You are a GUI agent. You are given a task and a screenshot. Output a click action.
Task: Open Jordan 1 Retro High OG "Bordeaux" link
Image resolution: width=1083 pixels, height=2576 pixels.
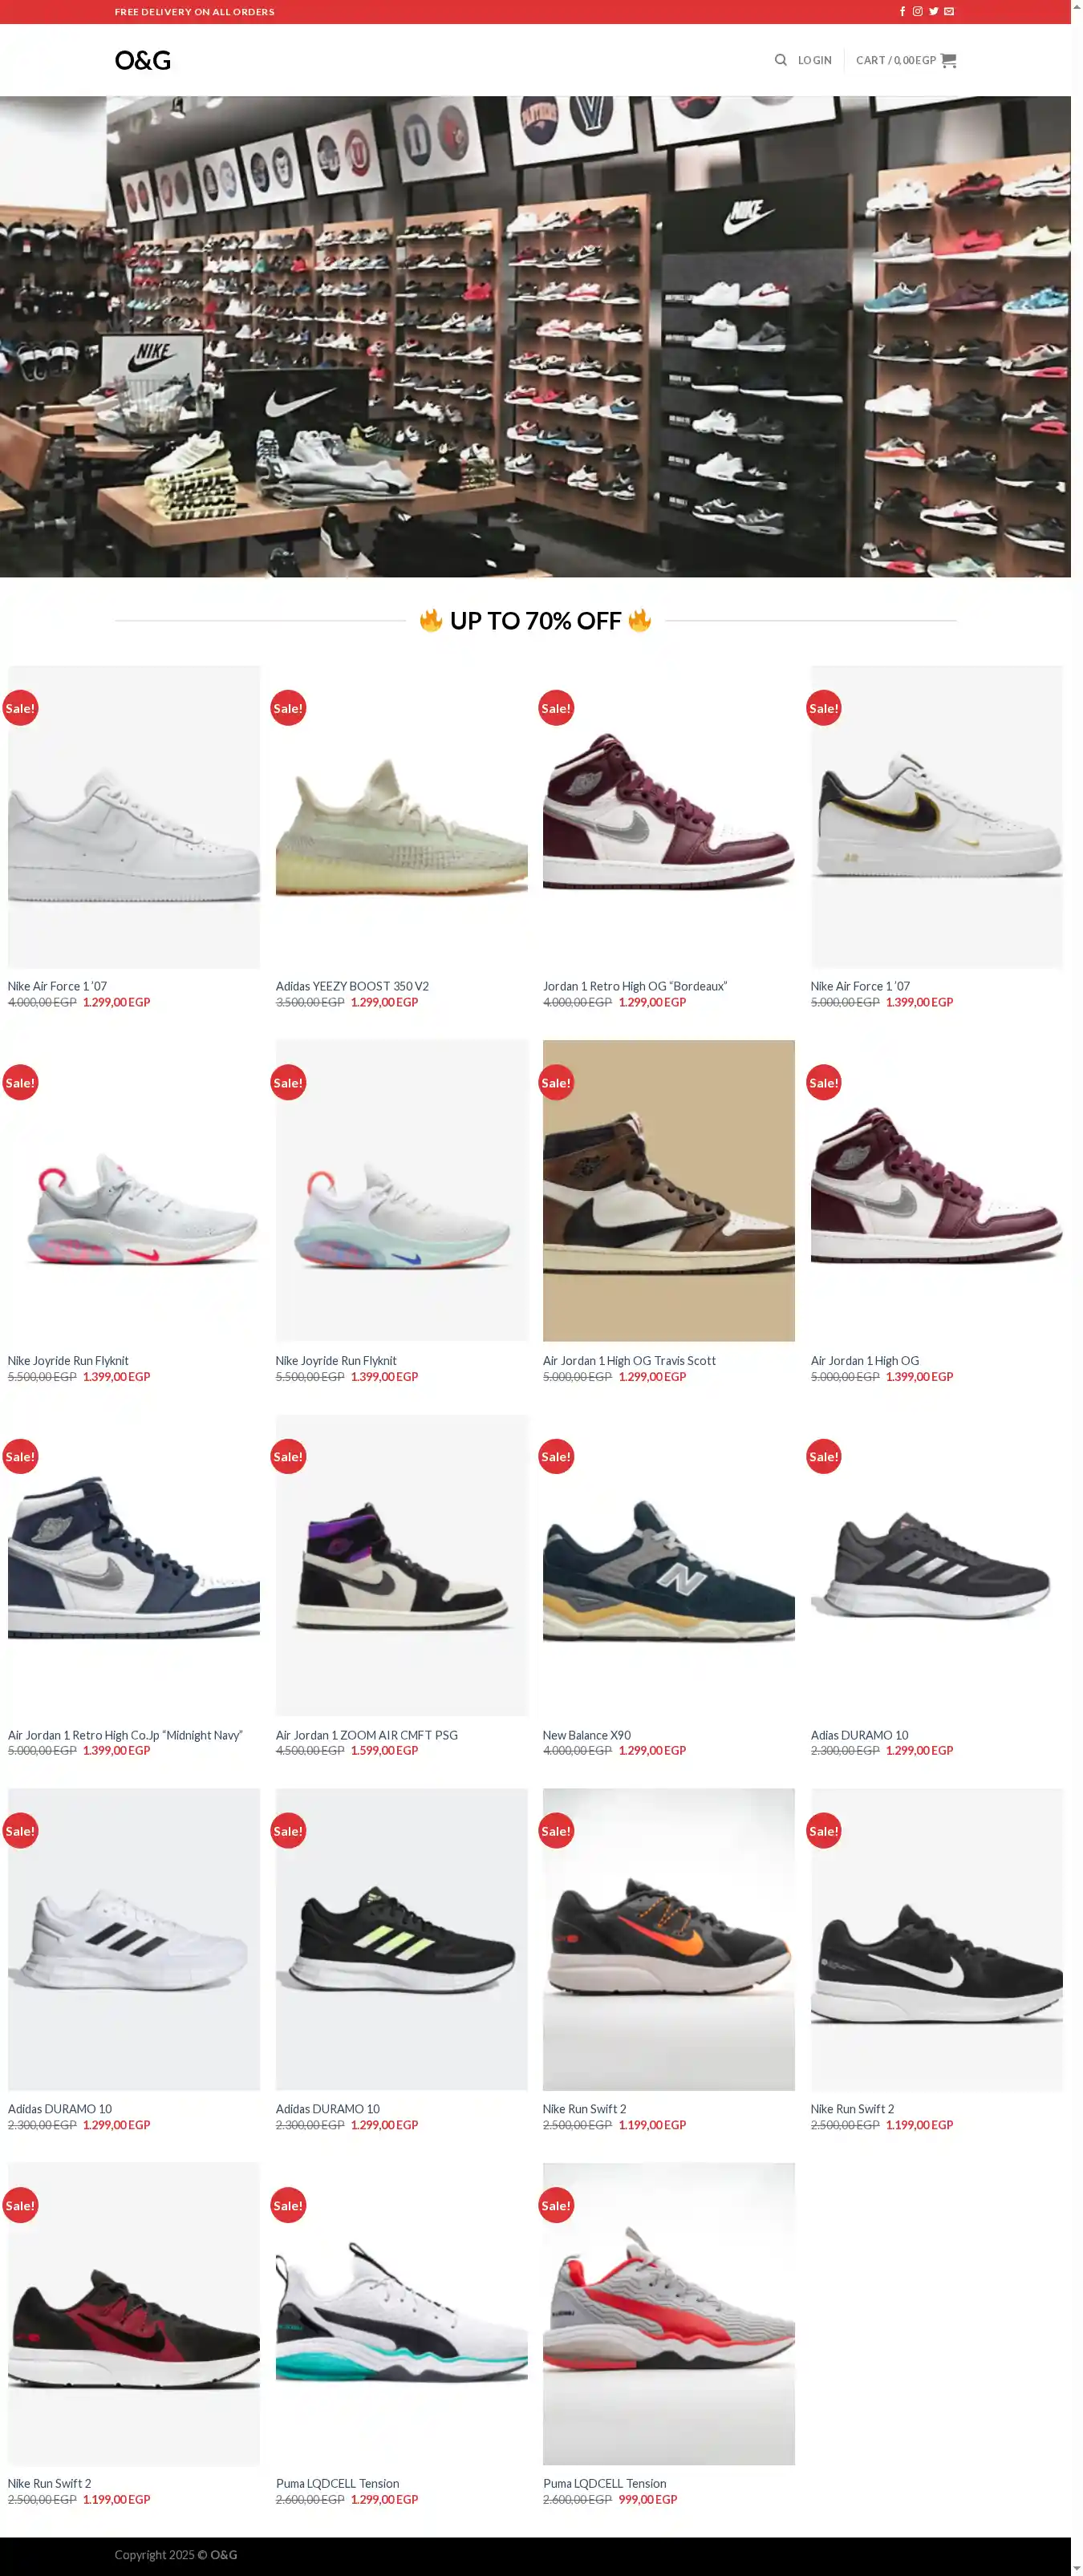[635, 986]
